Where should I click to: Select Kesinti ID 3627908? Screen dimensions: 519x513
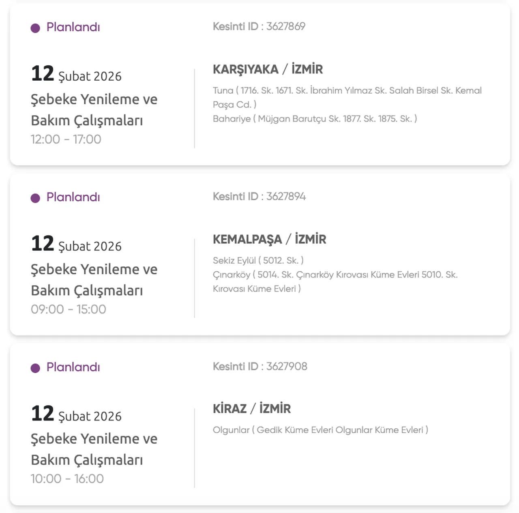point(260,366)
